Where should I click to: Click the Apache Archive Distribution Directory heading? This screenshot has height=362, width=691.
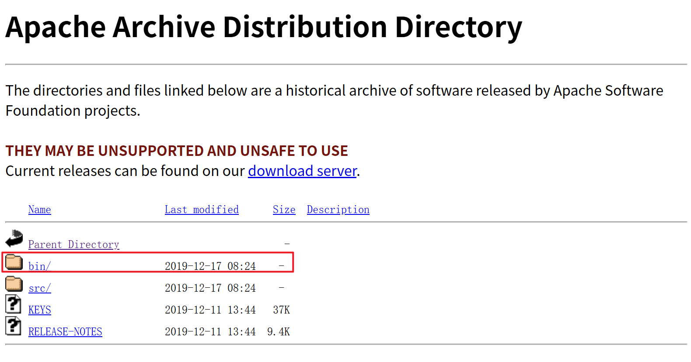(x=264, y=28)
